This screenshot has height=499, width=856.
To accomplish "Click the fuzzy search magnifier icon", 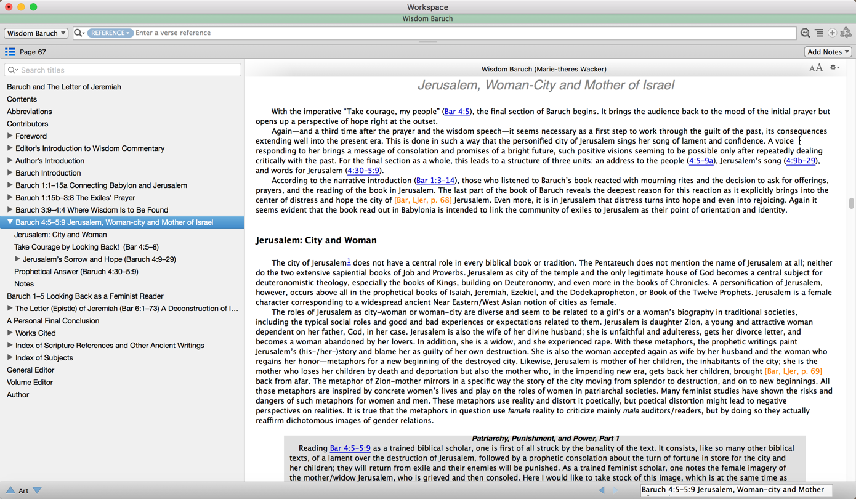I will coord(805,33).
